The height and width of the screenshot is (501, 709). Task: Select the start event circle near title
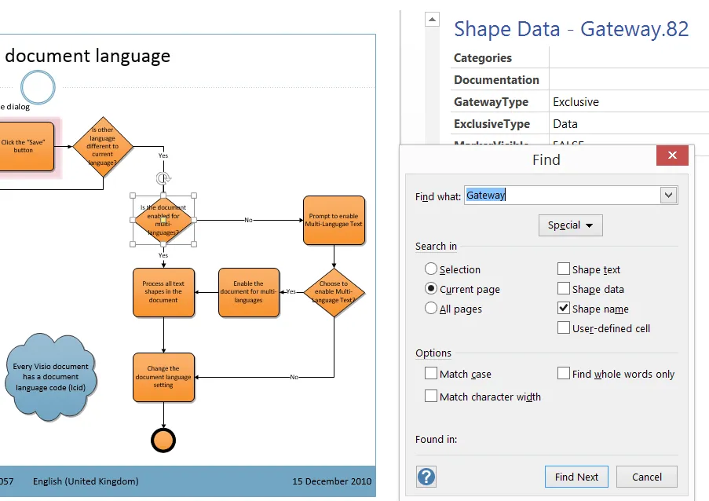click(38, 87)
